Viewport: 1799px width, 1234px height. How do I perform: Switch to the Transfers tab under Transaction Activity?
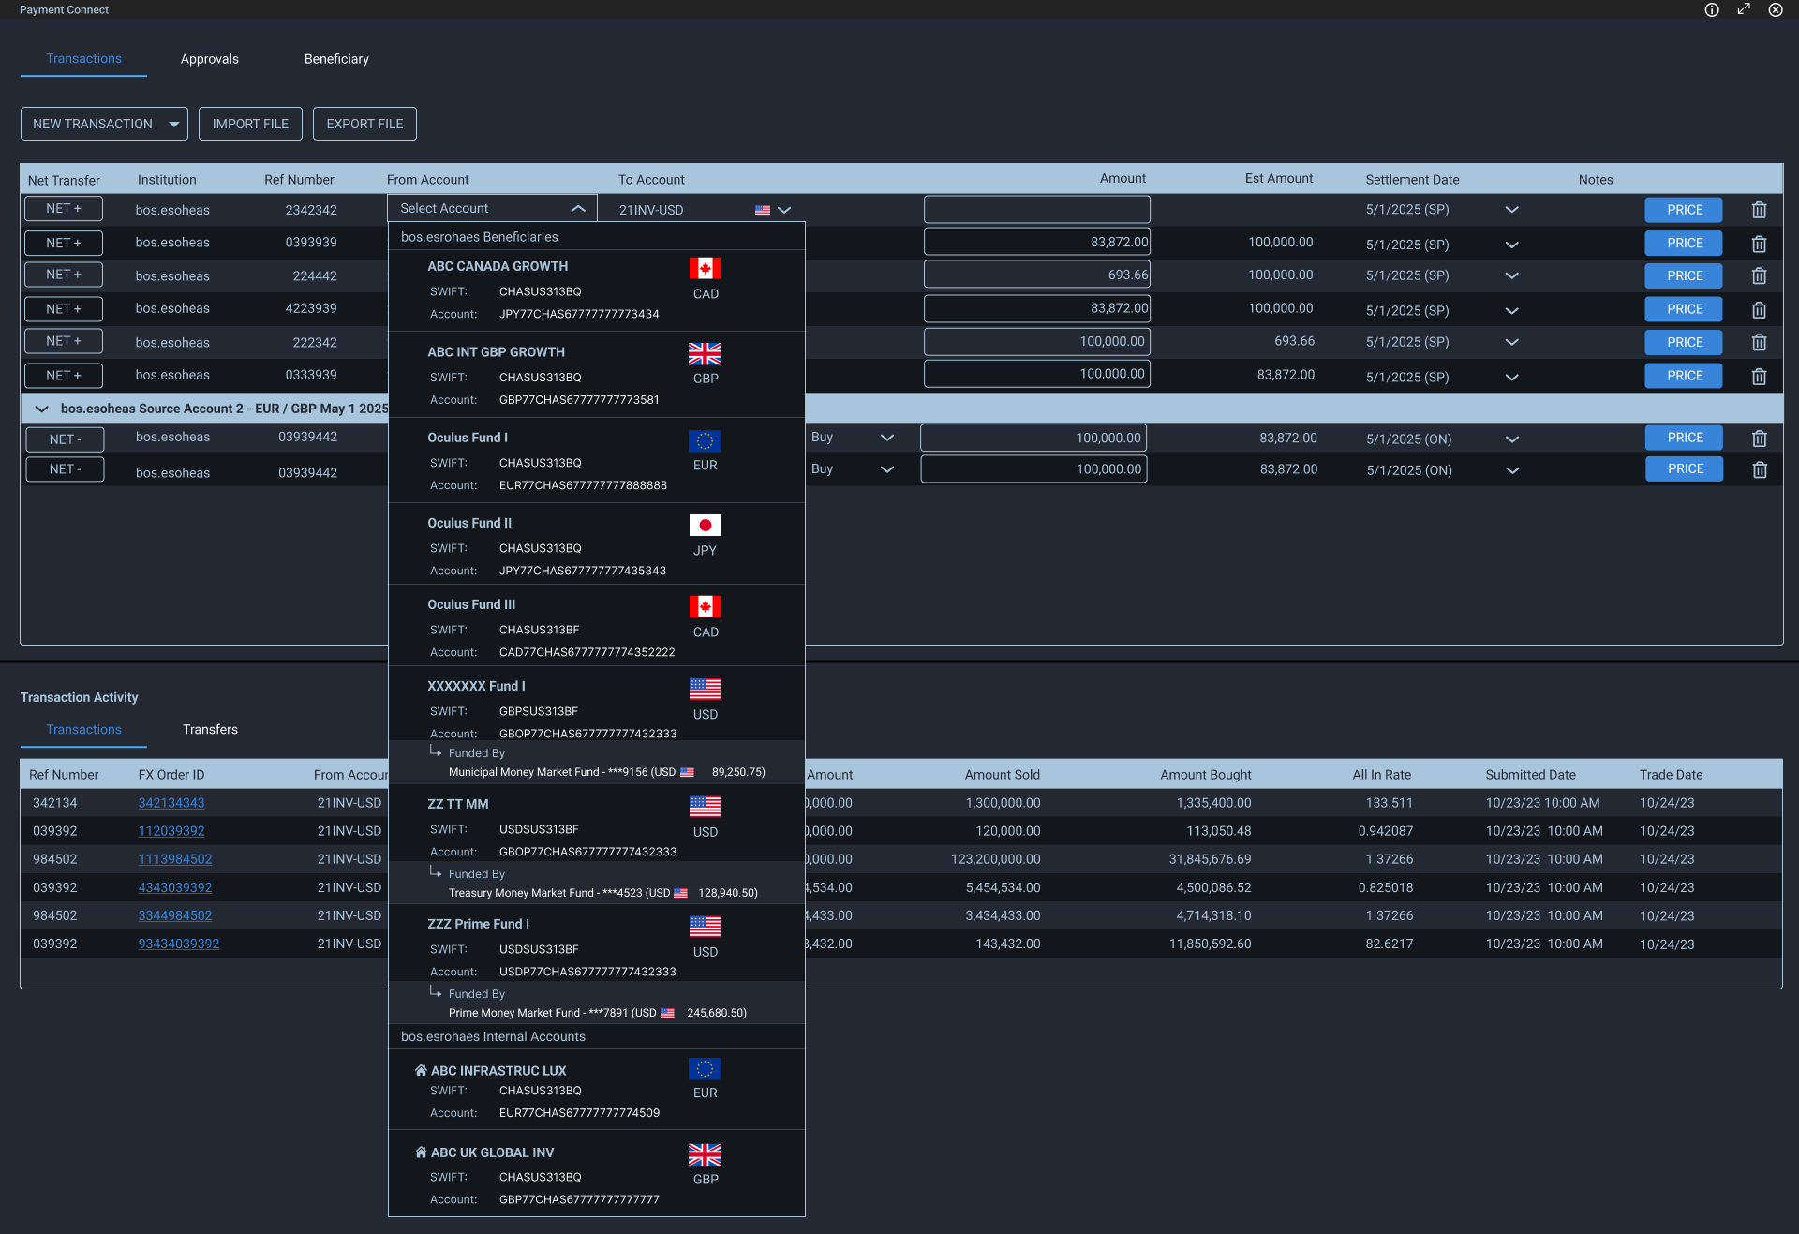point(210,729)
